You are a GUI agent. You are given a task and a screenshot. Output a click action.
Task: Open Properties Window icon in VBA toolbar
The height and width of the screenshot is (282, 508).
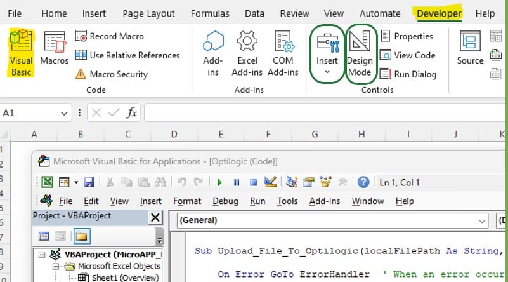(x=308, y=182)
